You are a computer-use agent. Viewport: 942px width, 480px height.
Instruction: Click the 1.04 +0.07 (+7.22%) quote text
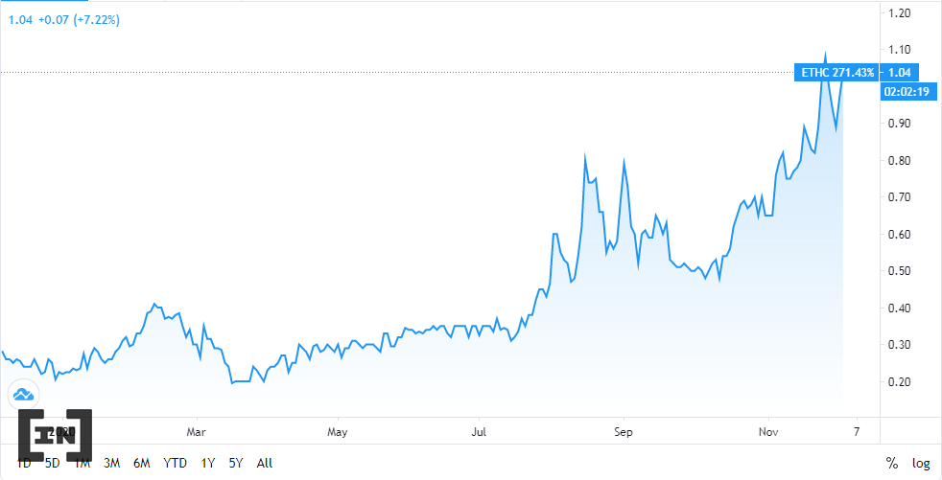point(63,20)
